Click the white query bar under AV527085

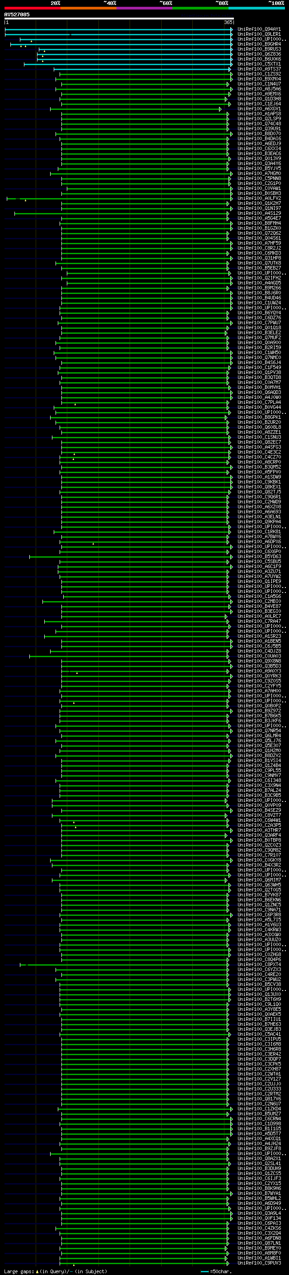click(119, 19)
